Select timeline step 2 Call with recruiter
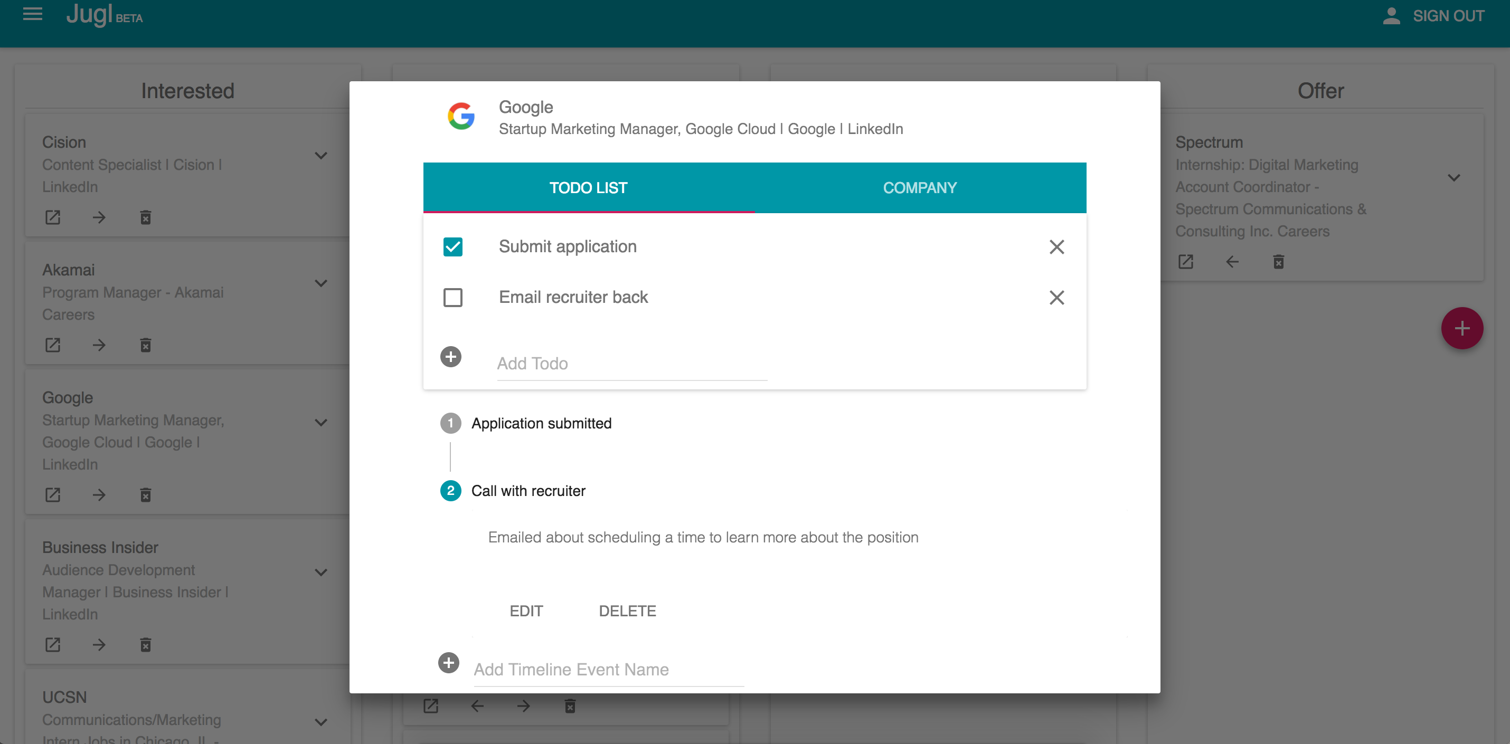 [513, 490]
